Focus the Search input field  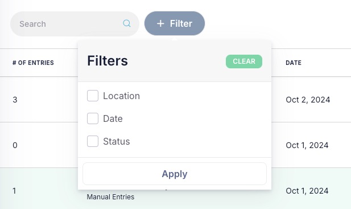pyautogui.click(x=75, y=24)
